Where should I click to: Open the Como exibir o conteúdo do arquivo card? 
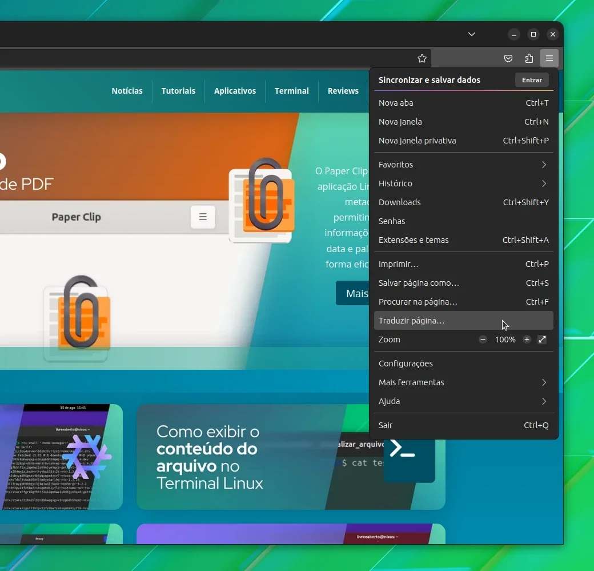pos(291,457)
